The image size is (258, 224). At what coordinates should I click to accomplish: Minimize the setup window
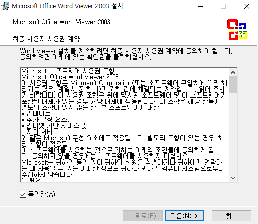click(x=201, y=6)
